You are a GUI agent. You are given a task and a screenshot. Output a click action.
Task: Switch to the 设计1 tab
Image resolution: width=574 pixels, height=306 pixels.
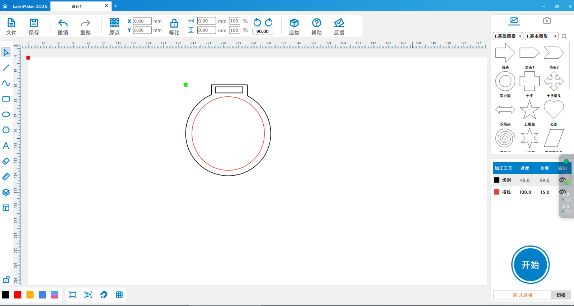pos(77,6)
